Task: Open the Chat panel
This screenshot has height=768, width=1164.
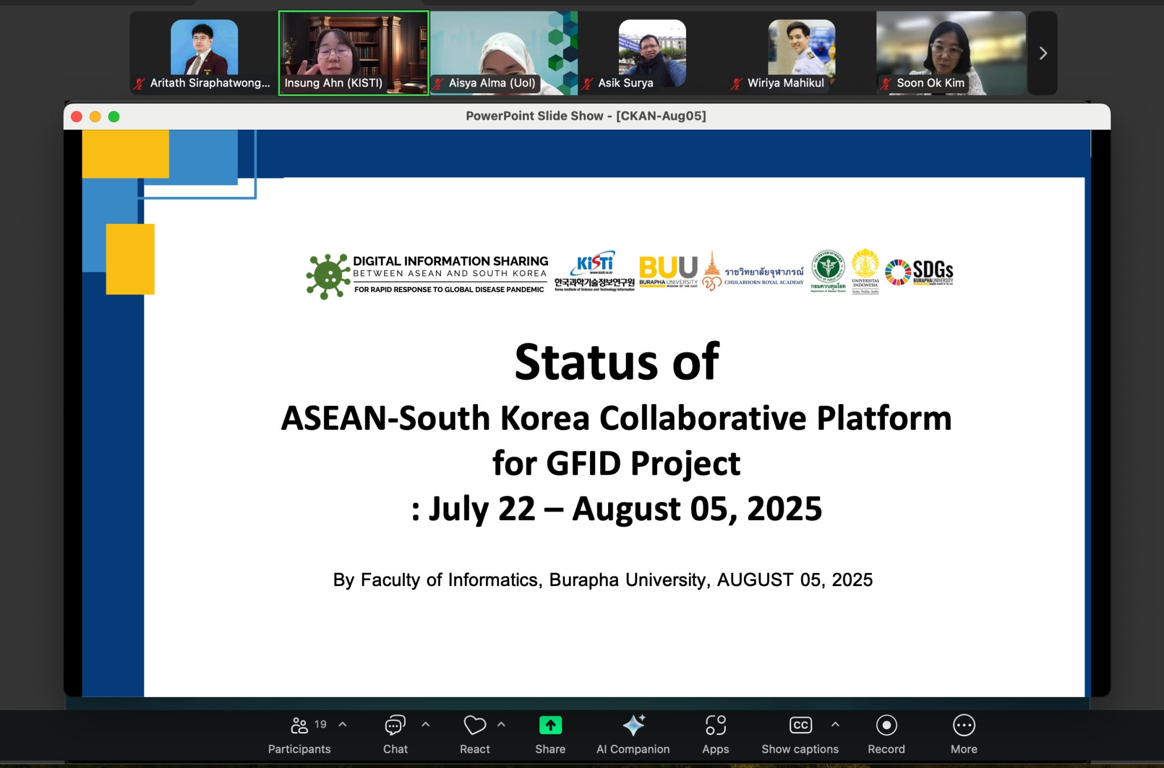Action: tap(395, 734)
